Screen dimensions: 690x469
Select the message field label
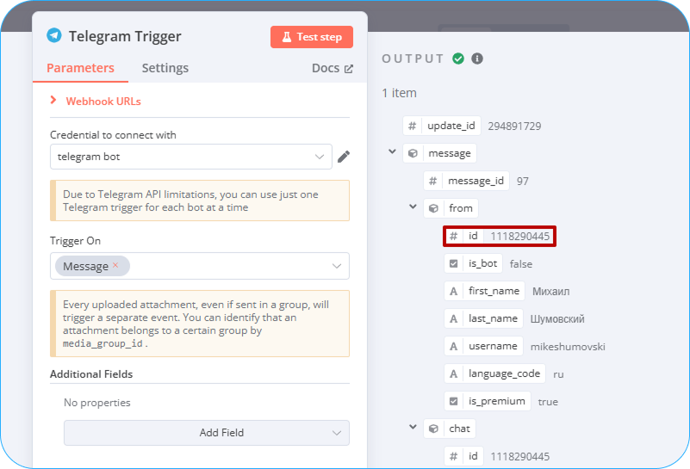coord(450,153)
